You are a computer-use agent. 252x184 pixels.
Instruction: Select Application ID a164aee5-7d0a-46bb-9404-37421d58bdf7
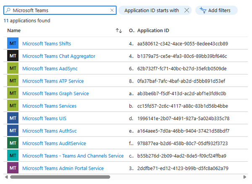(184, 131)
